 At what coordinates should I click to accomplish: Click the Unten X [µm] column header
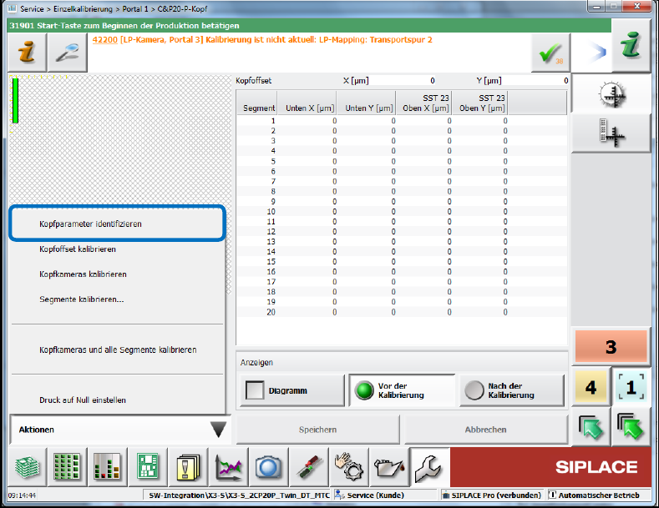tap(307, 103)
